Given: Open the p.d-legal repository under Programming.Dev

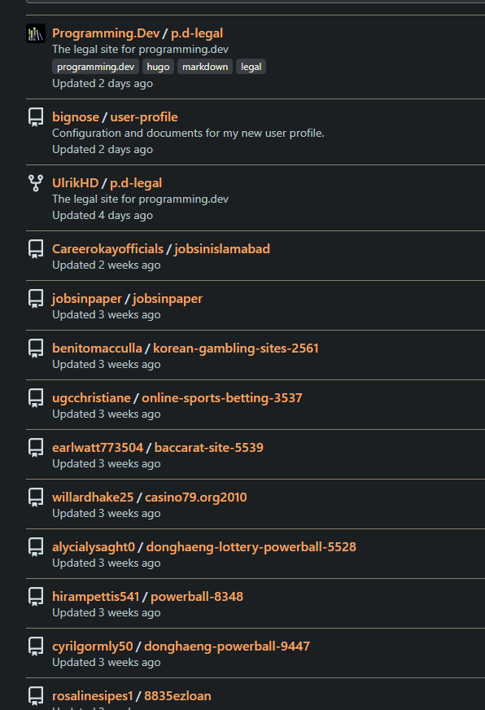Looking at the screenshot, I should tap(197, 33).
